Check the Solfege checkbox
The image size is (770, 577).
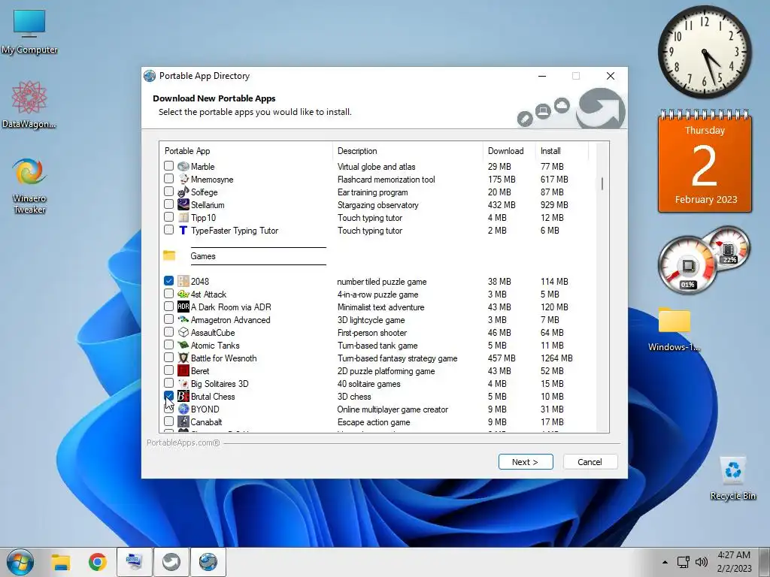coord(168,192)
